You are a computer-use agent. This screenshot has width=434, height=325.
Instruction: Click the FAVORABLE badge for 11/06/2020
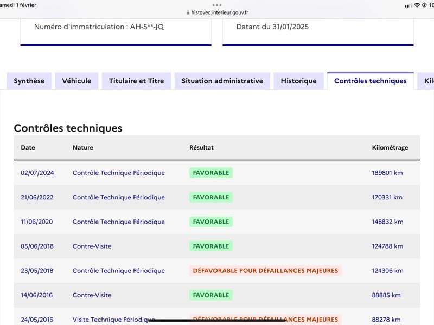coord(211,222)
